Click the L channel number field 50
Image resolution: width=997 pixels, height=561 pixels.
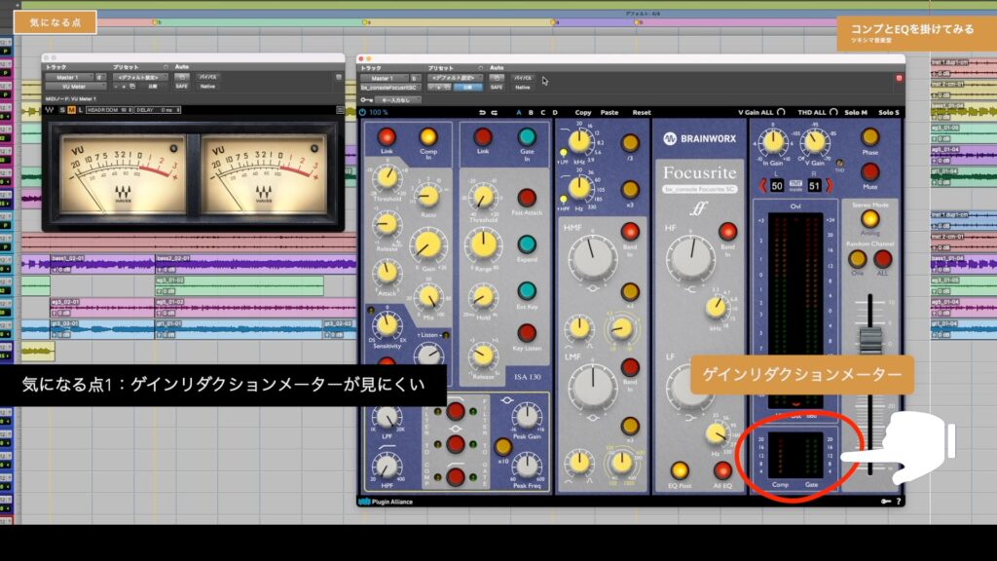[777, 186]
